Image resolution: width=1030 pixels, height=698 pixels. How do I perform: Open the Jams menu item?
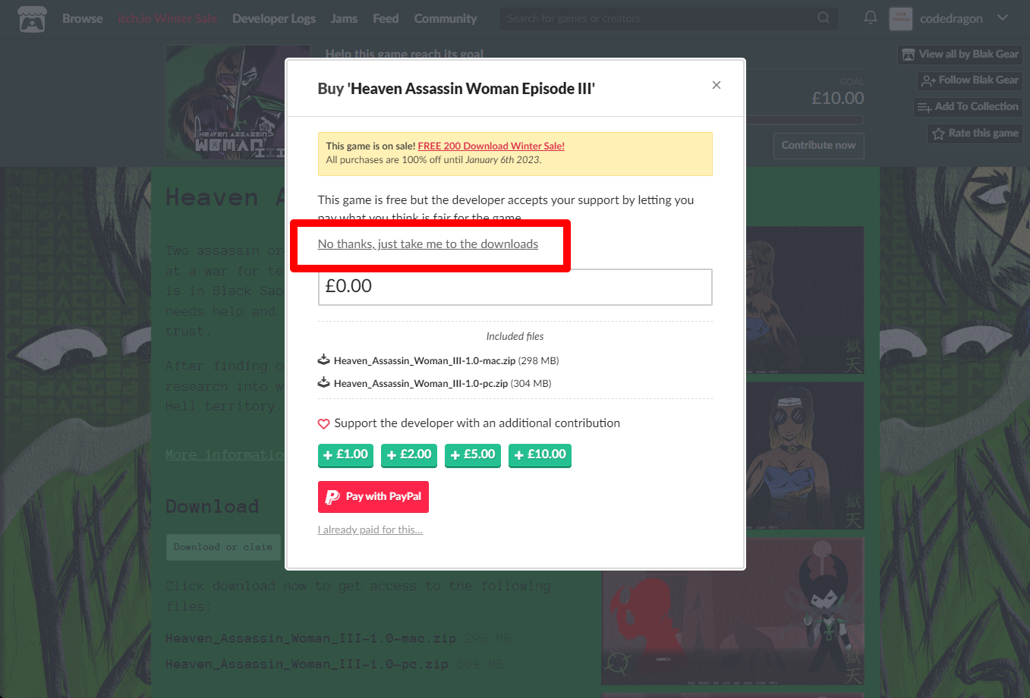click(344, 19)
